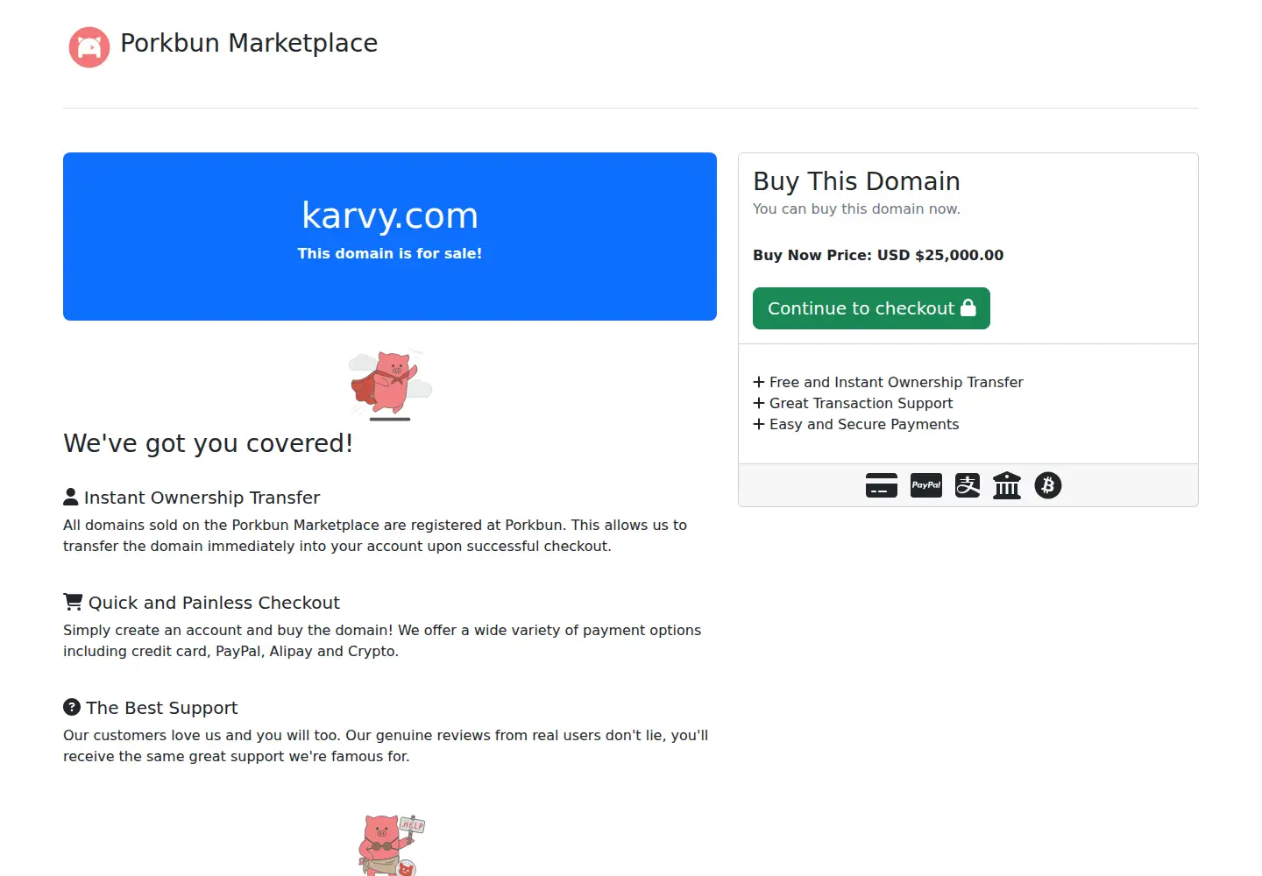The height and width of the screenshot is (876, 1262).
Task: Click 'Great Transaction Support' list item
Action: pyautogui.click(x=861, y=403)
